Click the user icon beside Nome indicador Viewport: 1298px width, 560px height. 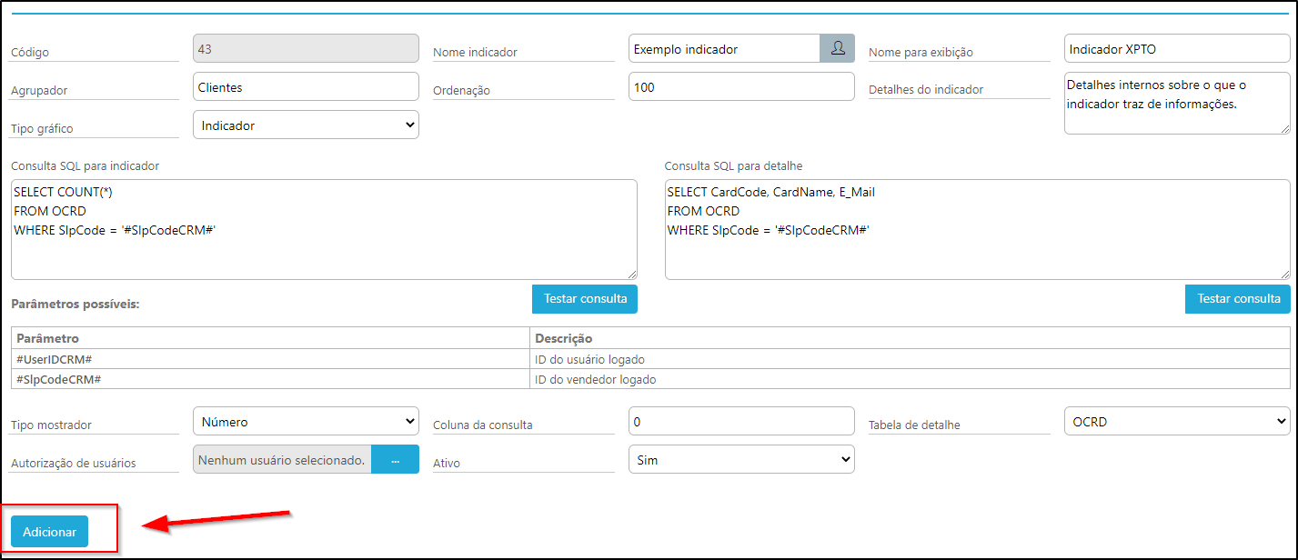click(837, 48)
